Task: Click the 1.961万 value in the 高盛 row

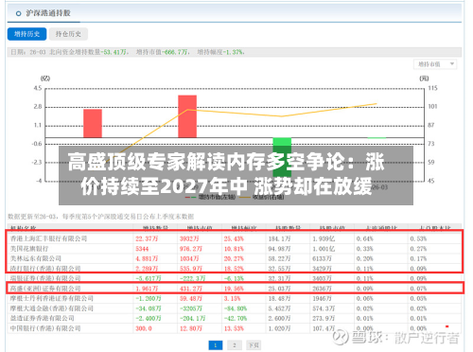Action: [x=147, y=289]
